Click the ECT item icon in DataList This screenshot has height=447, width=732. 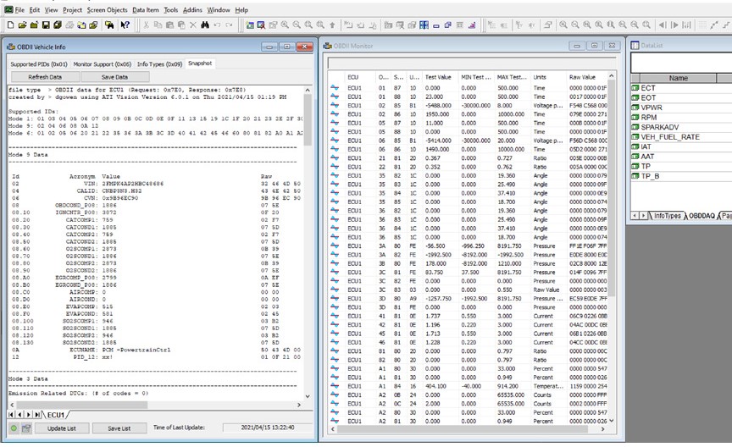point(635,88)
